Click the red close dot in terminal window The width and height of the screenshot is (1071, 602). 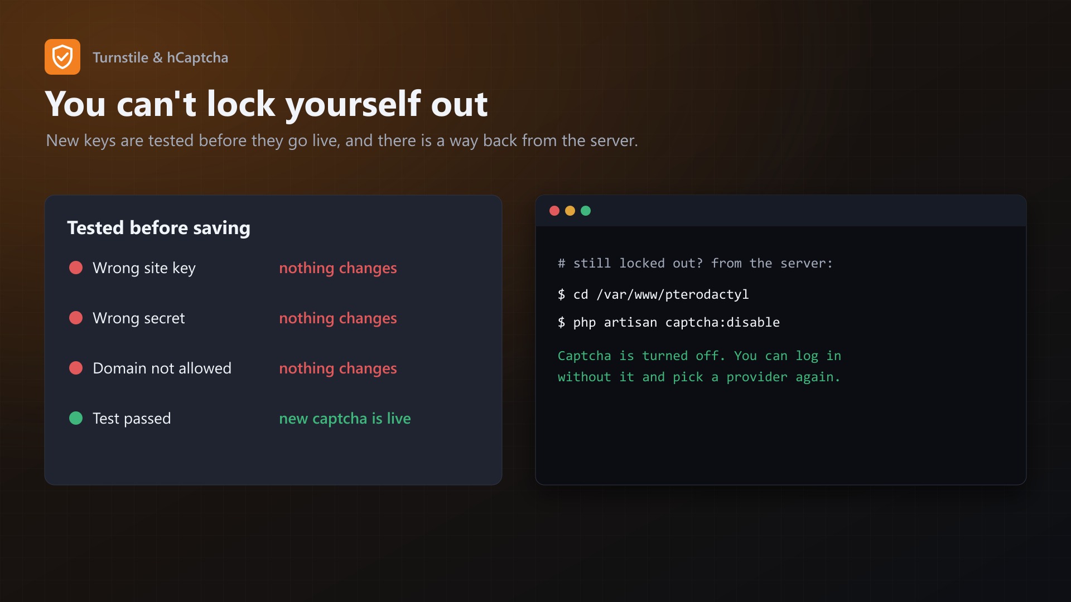click(x=554, y=211)
